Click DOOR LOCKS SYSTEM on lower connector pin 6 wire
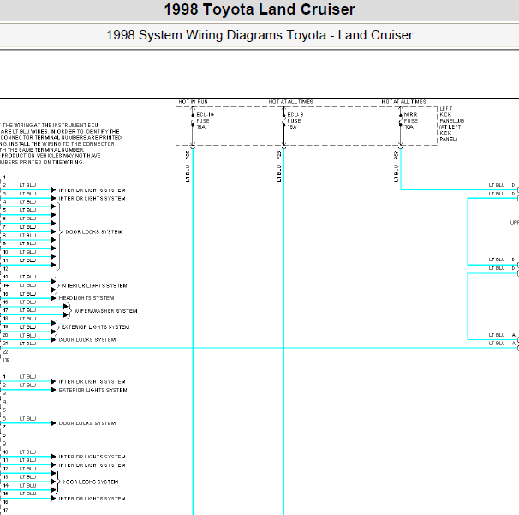Viewport: 519px width, 515px height. [x=87, y=423]
